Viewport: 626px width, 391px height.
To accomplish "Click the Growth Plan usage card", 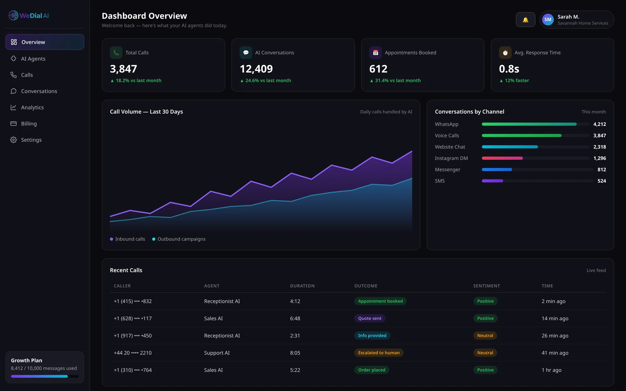I will pos(45,367).
